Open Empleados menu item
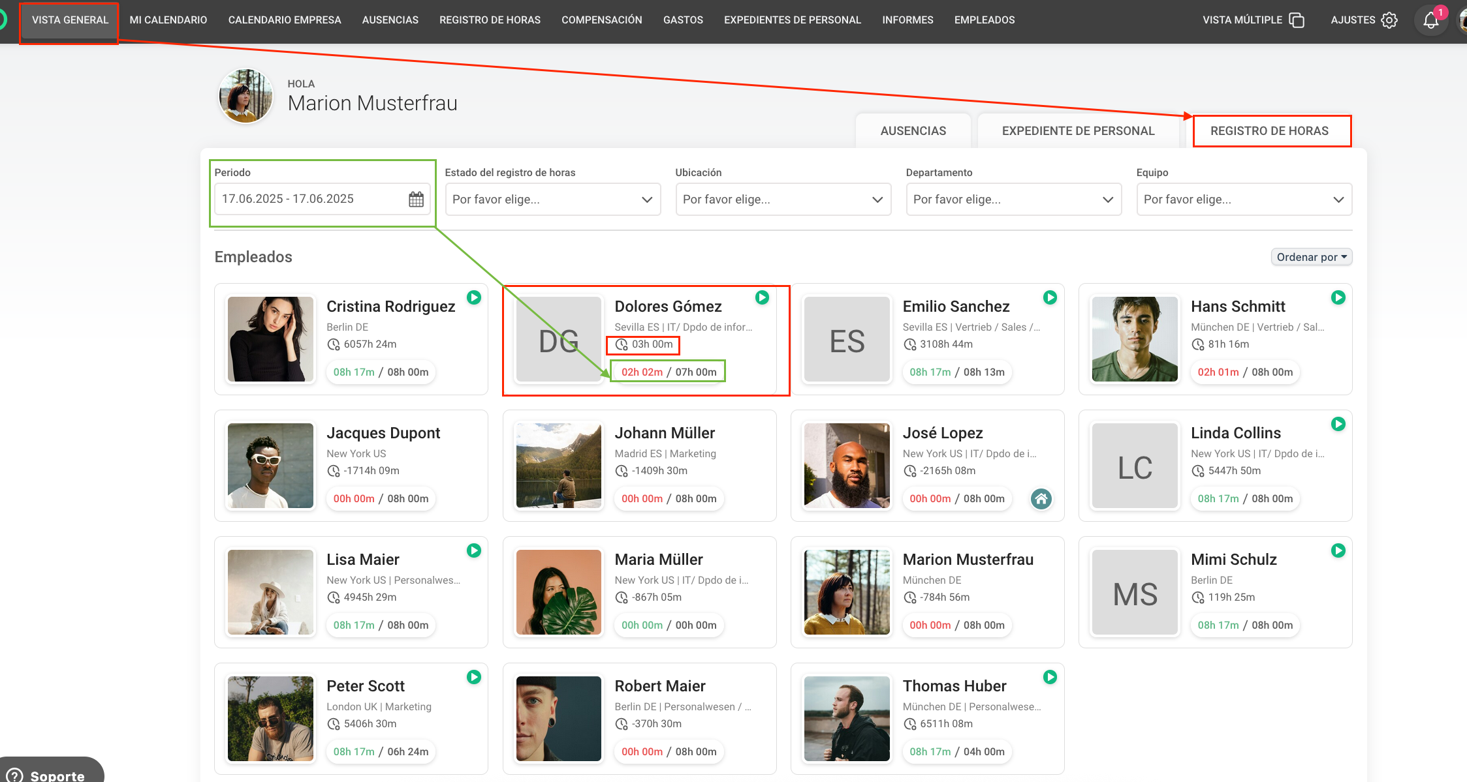The width and height of the screenshot is (1467, 782). tap(985, 20)
